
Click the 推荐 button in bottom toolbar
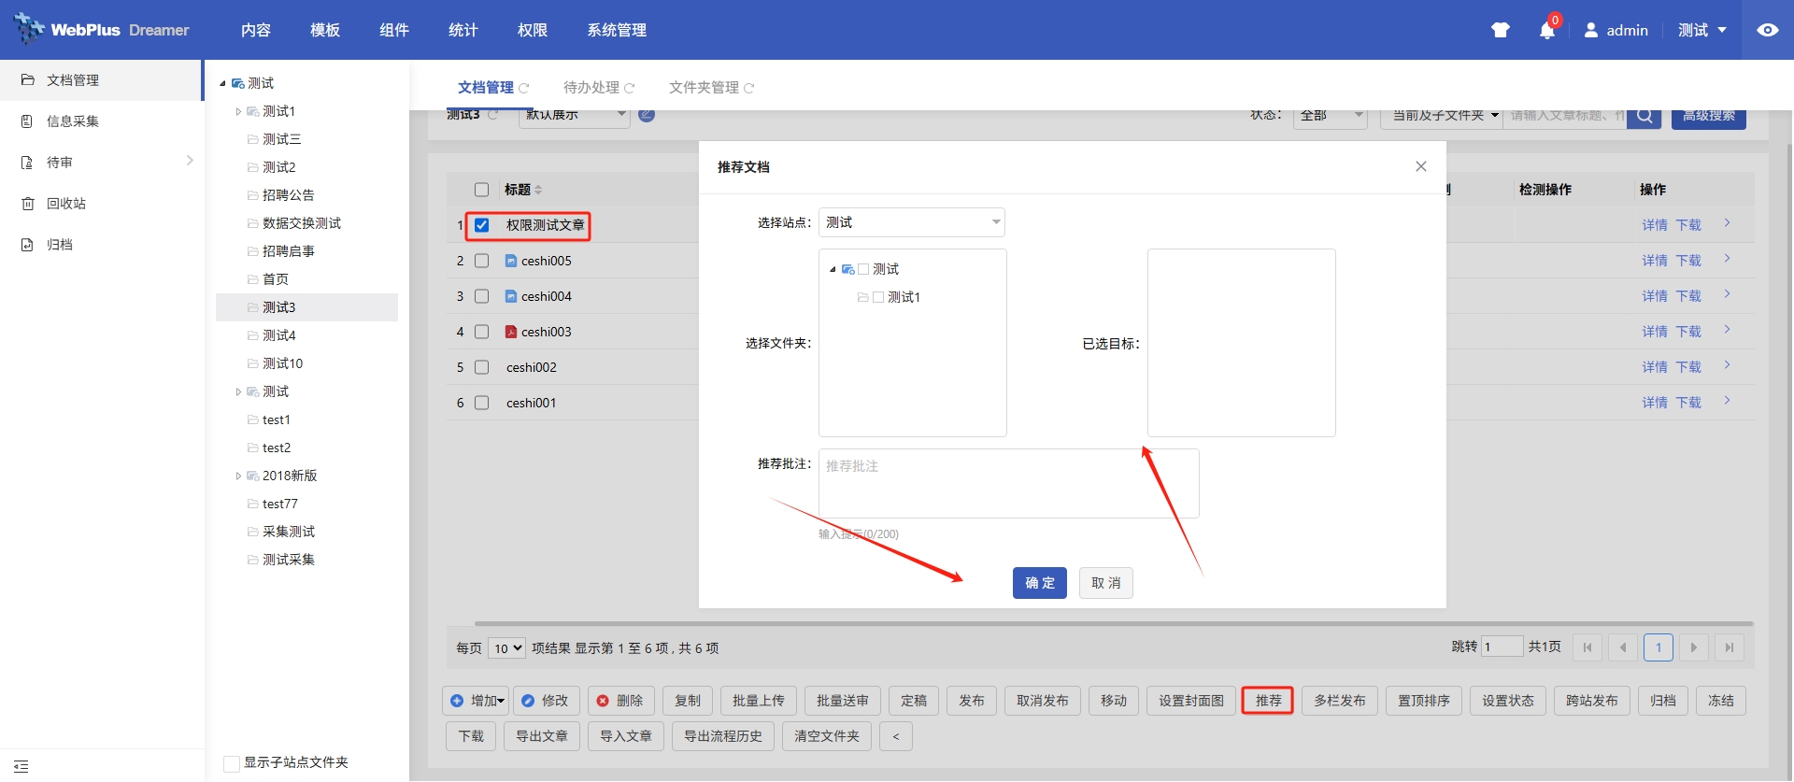tap(1267, 701)
